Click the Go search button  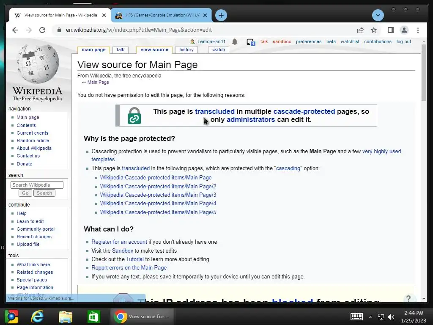coord(25,193)
